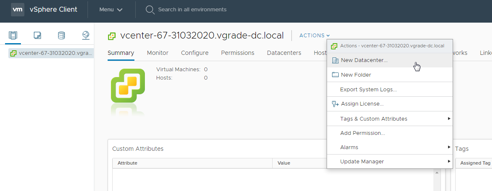Click Assign License menu item
Image resolution: width=492 pixels, height=191 pixels.
coord(362,104)
